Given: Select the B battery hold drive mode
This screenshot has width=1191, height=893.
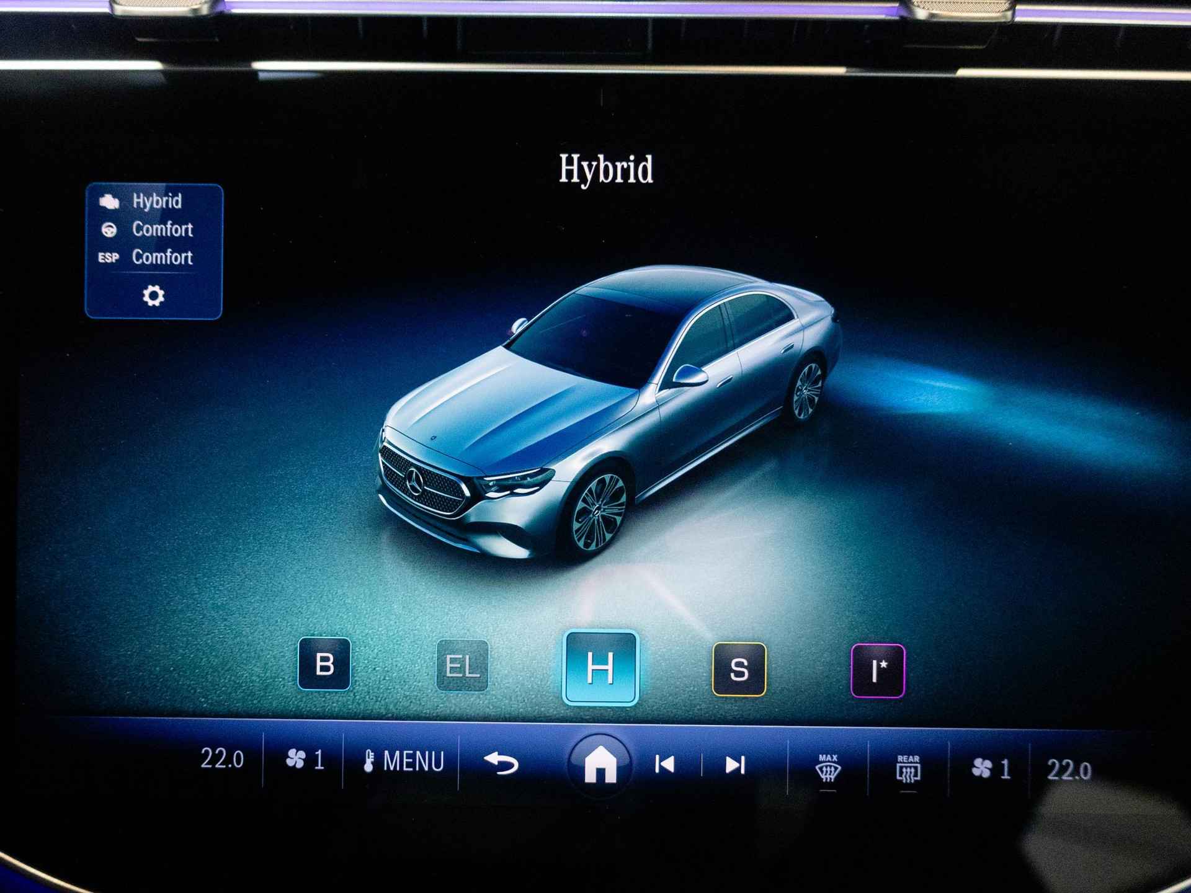Looking at the screenshot, I should coord(324,664).
